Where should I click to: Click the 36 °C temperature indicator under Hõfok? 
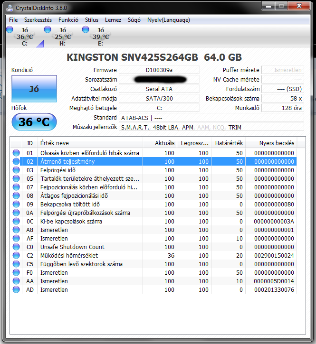34,122
